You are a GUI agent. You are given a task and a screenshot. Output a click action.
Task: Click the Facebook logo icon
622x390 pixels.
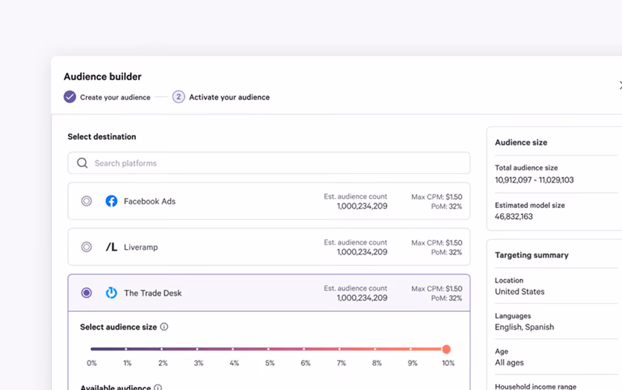[112, 201]
